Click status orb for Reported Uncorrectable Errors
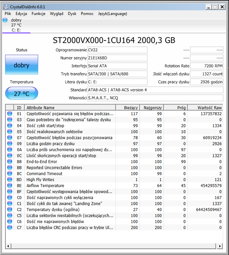229x255 pixels. click(x=10, y=167)
